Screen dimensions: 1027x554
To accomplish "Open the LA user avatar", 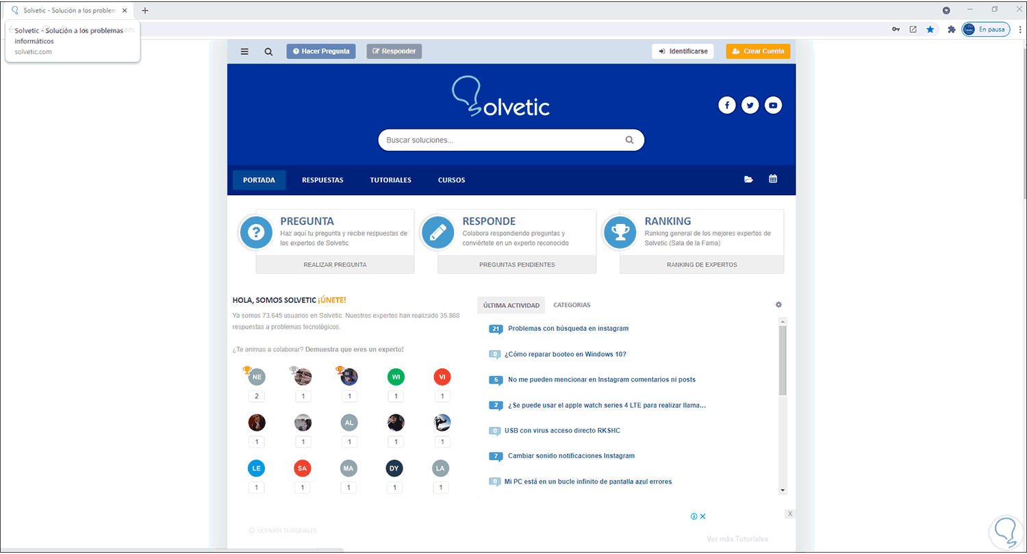I will click(441, 468).
